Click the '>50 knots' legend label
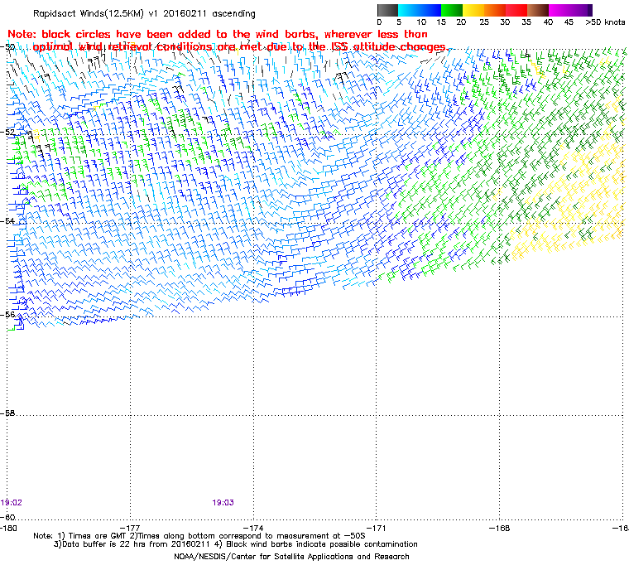 [605, 22]
